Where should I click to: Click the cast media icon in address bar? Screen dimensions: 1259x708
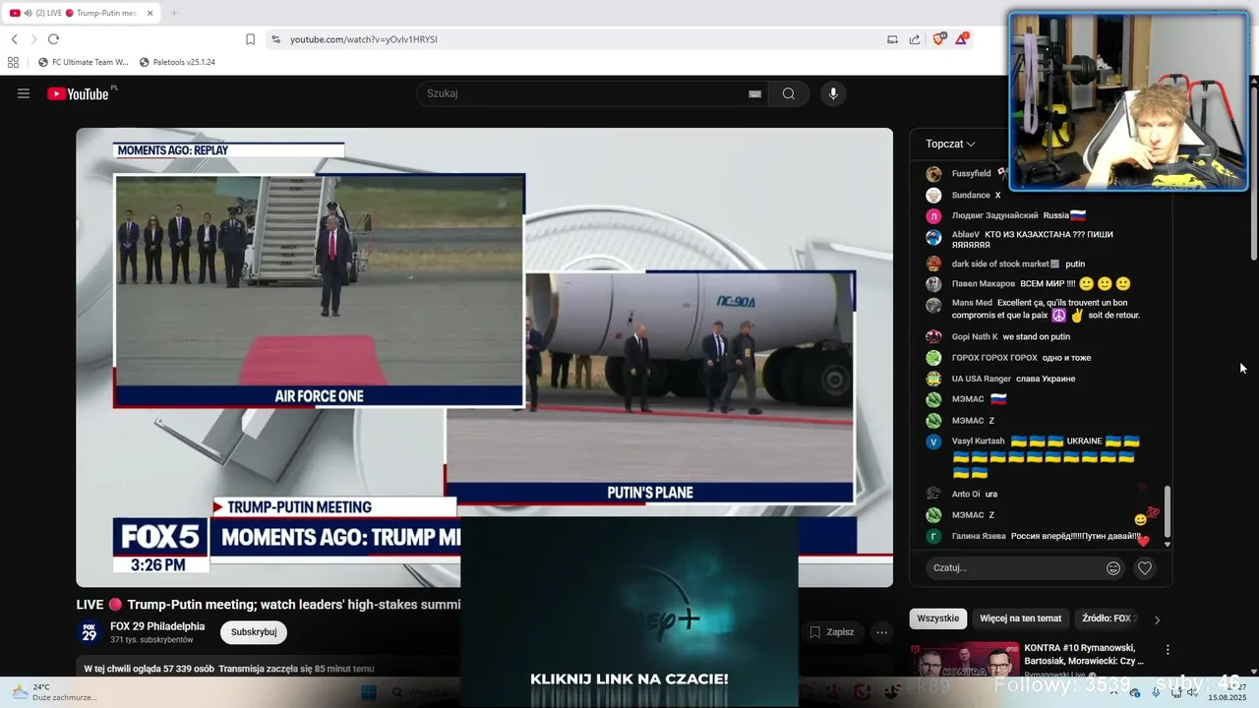click(x=892, y=39)
